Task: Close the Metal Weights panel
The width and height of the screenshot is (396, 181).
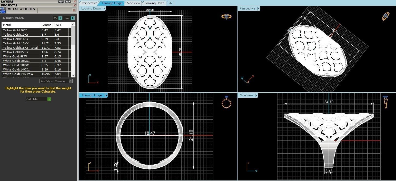Action: coord(74,10)
